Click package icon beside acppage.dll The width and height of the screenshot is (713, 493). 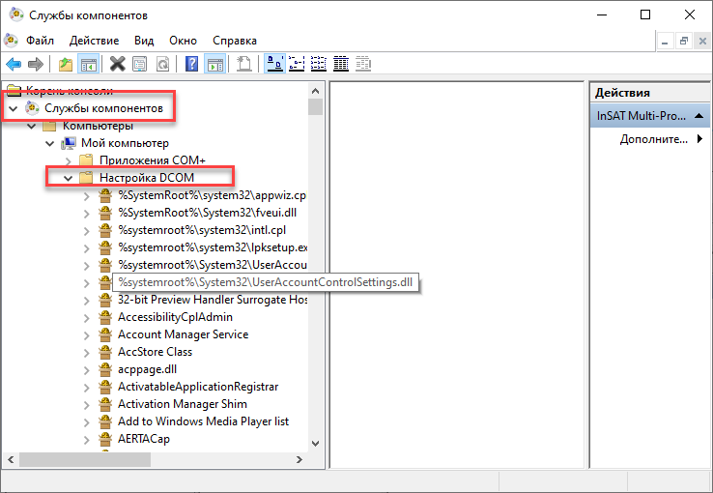click(x=105, y=369)
